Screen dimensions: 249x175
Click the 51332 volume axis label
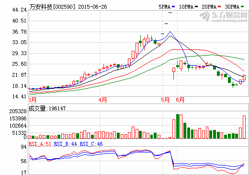[x=19, y=133]
